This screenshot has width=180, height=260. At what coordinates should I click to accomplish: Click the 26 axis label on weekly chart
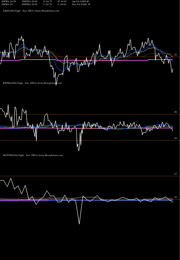click(x=176, y=112)
